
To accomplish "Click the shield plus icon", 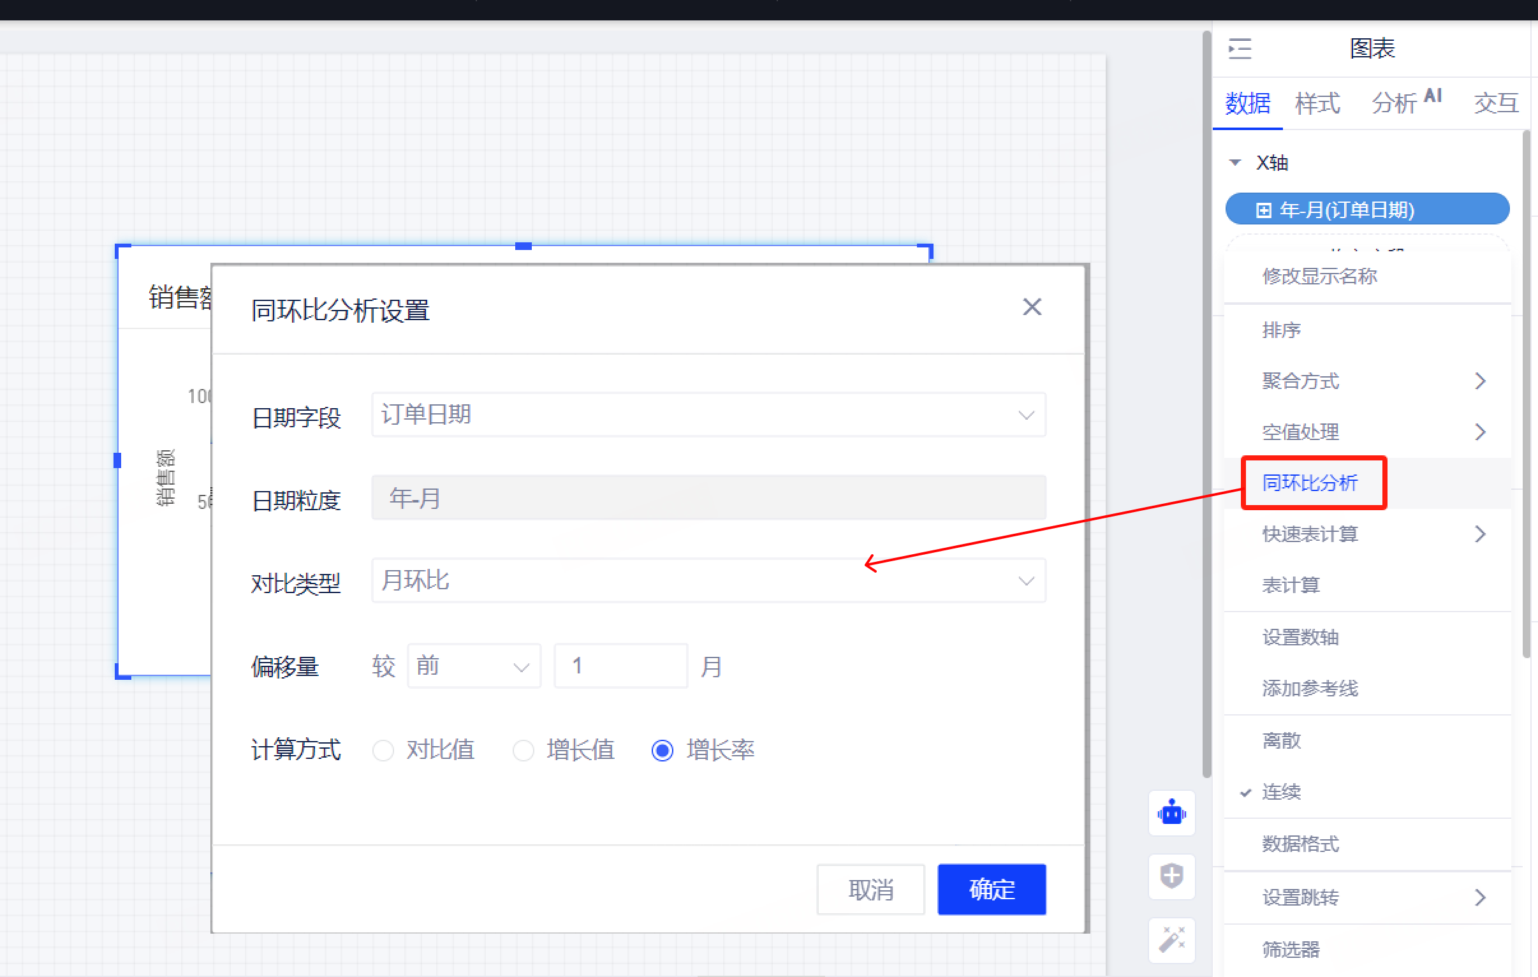I will coord(1171,876).
